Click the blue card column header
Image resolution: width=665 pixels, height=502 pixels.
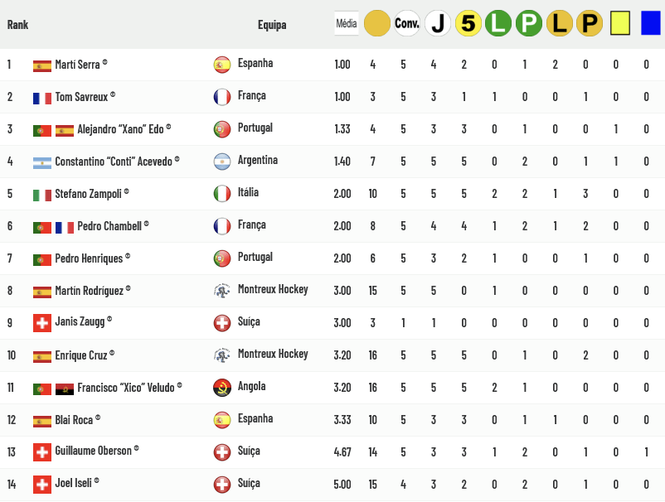point(649,23)
